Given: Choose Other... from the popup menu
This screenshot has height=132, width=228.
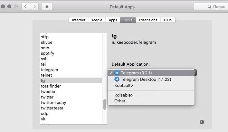Looking at the screenshot, I should [151, 101].
